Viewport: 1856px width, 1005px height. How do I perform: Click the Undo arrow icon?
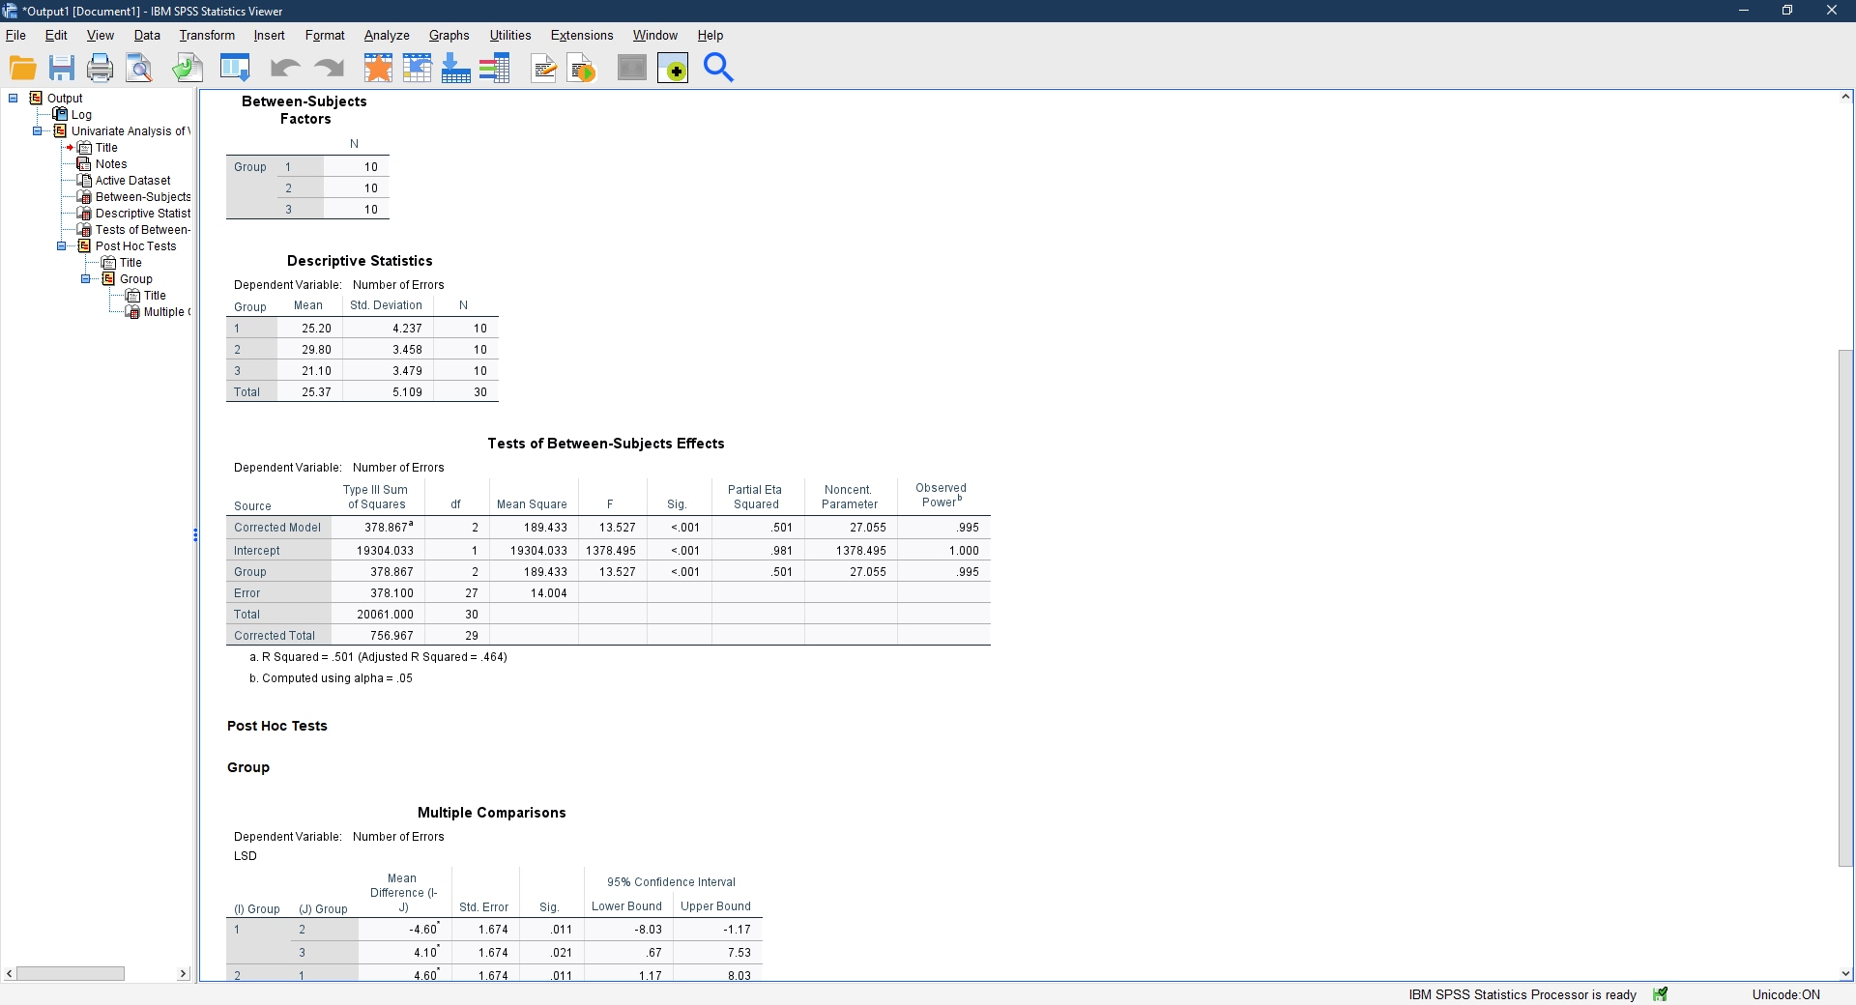click(x=284, y=68)
